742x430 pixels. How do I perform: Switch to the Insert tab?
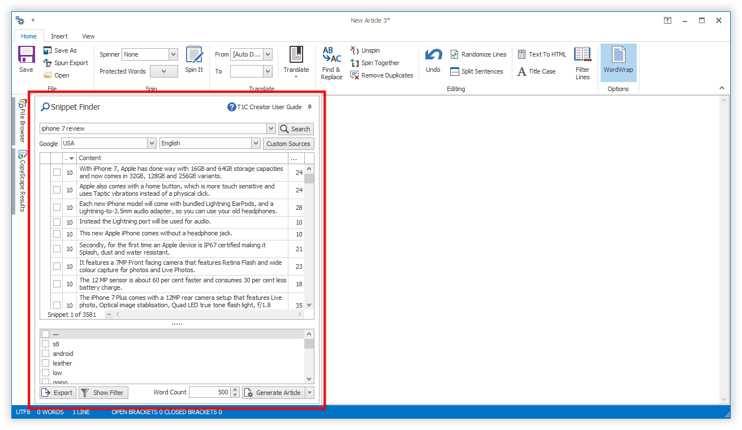click(x=59, y=36)
